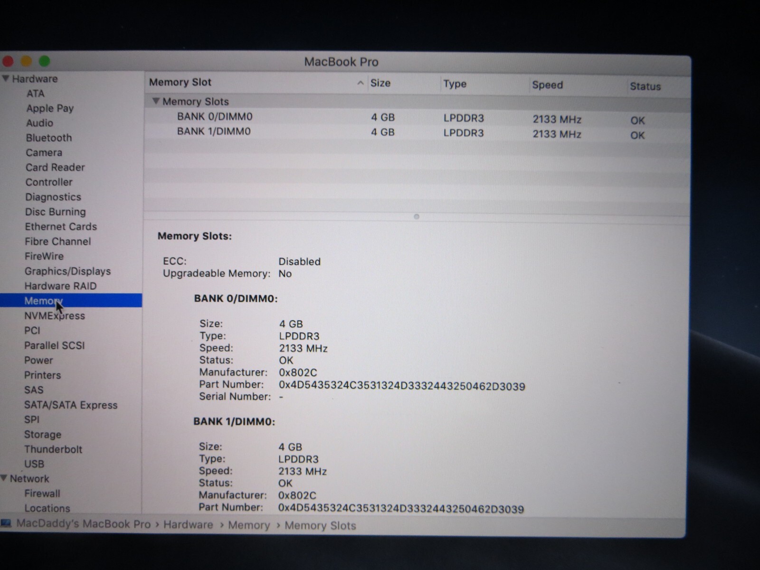
Task: Open Firewall under Network
Action: (42, 494)
